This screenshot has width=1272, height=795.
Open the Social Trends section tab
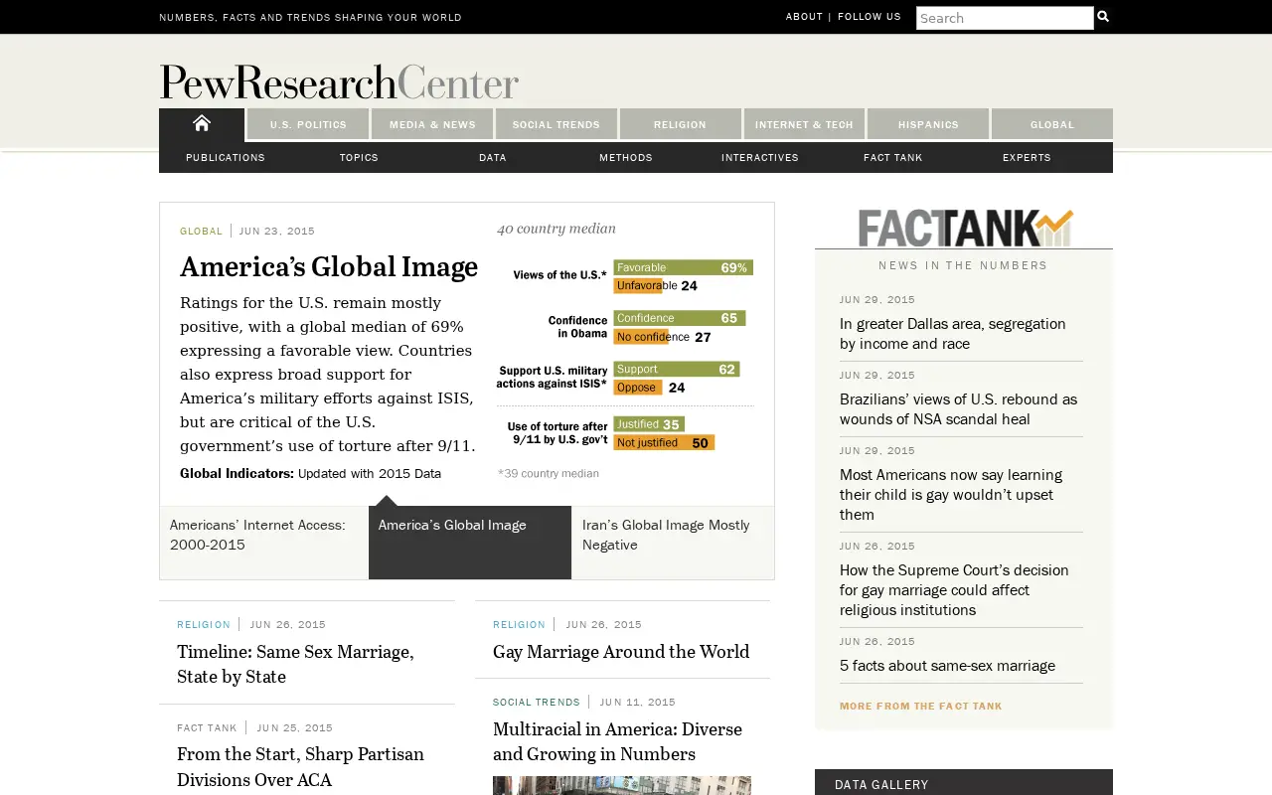(x=556, y=124)
